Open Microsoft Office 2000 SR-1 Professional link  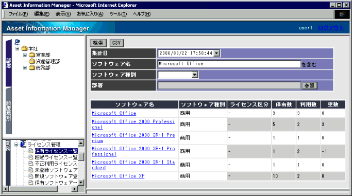(133, 151)
